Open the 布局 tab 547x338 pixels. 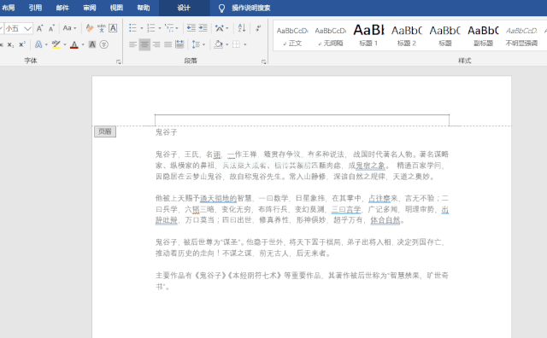pos(8,8)
